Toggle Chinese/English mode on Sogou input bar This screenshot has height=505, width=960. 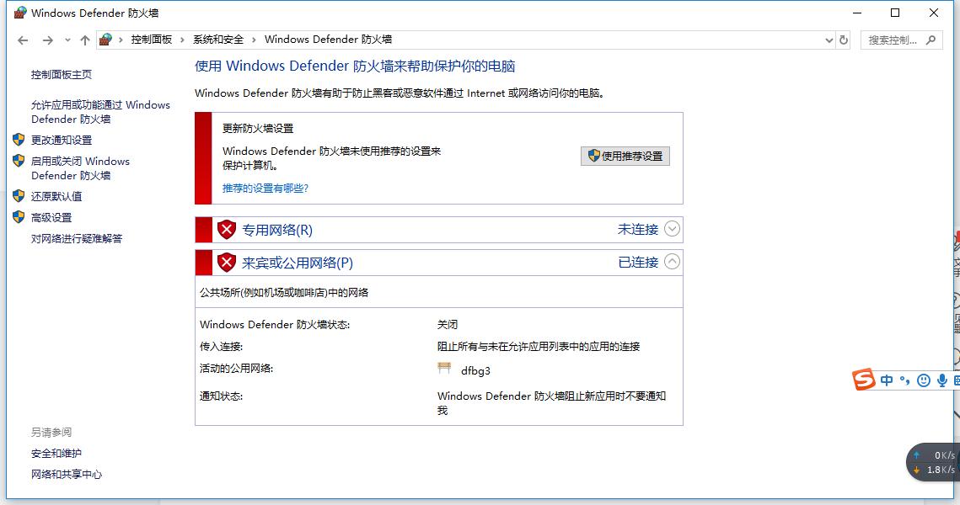tap(887, 380)
